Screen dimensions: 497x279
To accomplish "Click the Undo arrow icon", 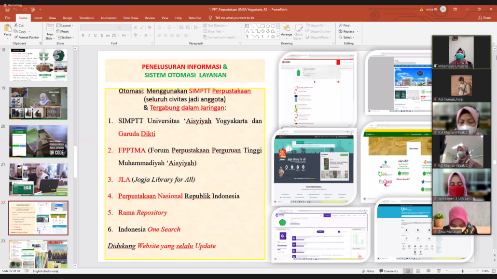I will [x=15, y=10].
